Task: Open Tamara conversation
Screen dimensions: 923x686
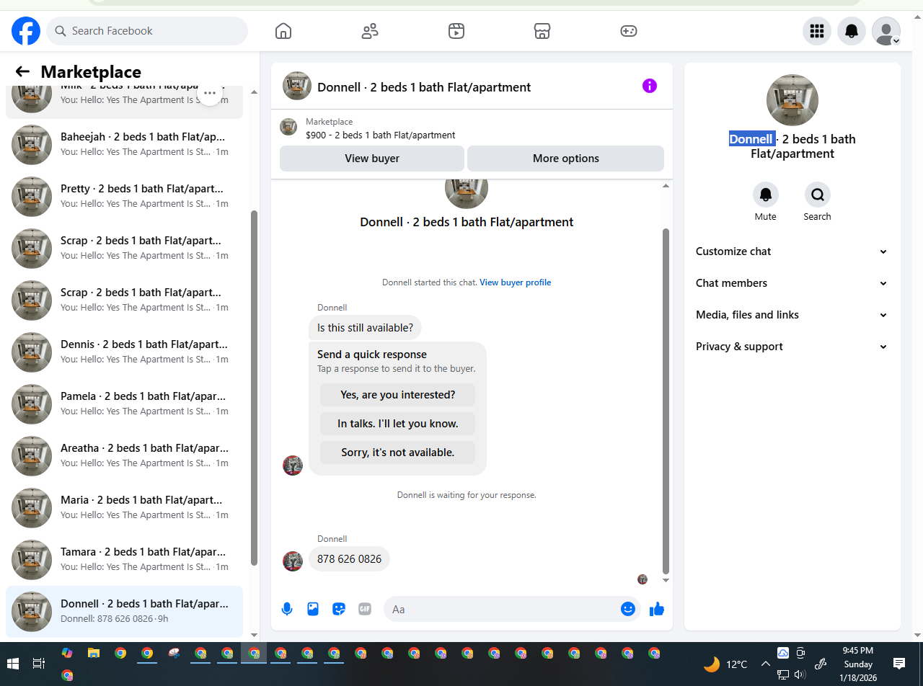Action: (x=124, y=560)
